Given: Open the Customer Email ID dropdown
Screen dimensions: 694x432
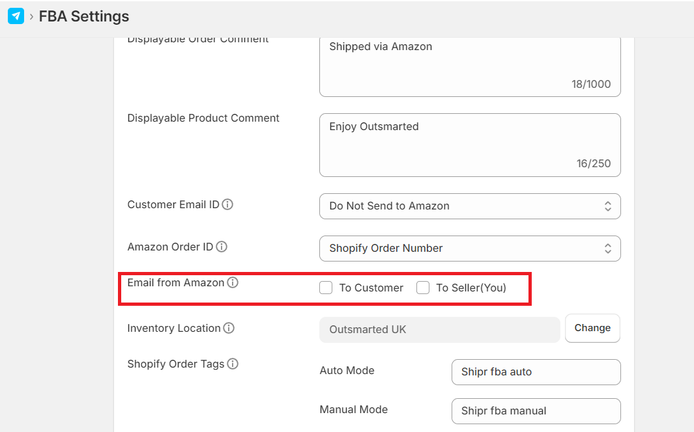Looking at the screenshot, I should 470,206.
